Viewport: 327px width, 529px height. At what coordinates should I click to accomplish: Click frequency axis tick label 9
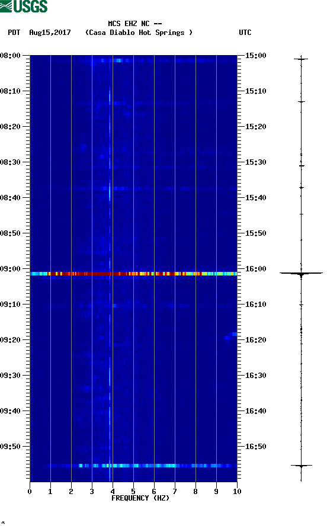[216, 492]
